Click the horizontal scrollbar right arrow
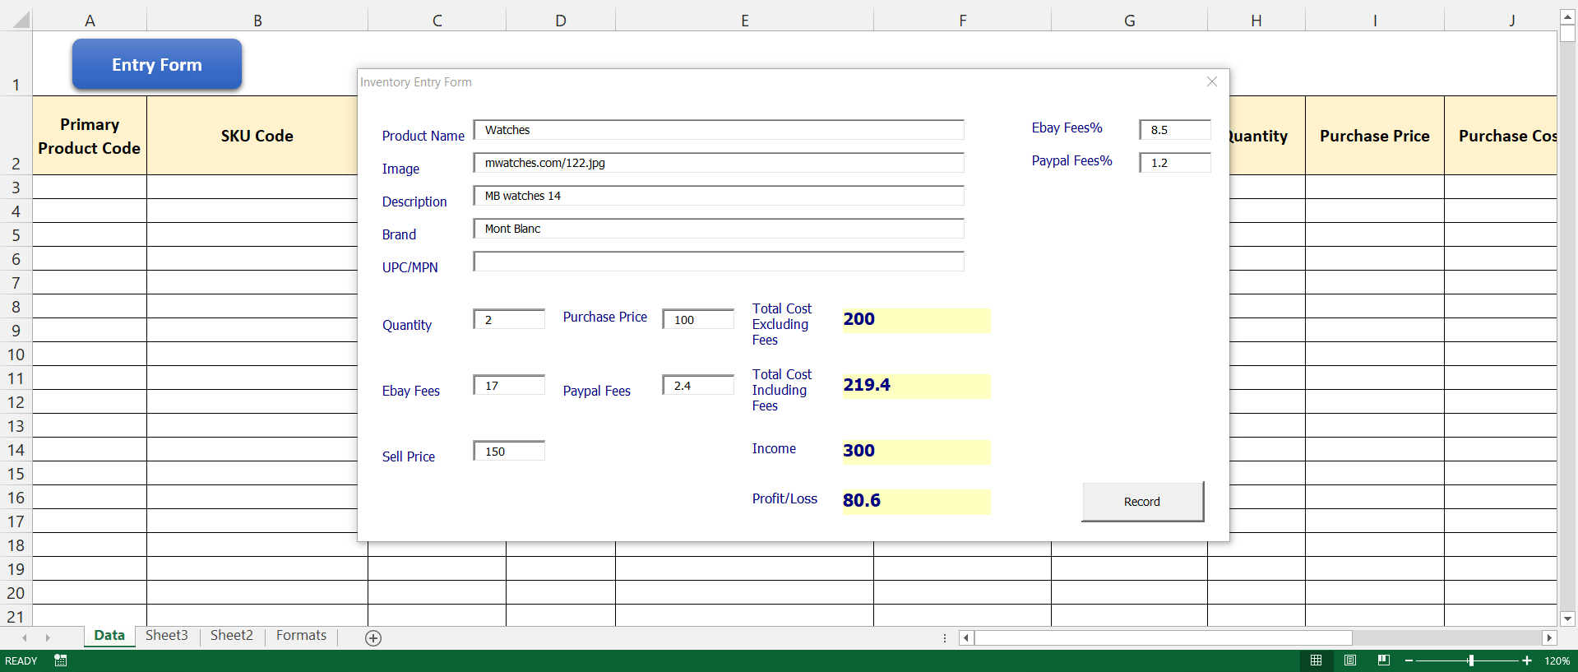The height and width of the screenshot is (672, 1578). [1549, 637]
